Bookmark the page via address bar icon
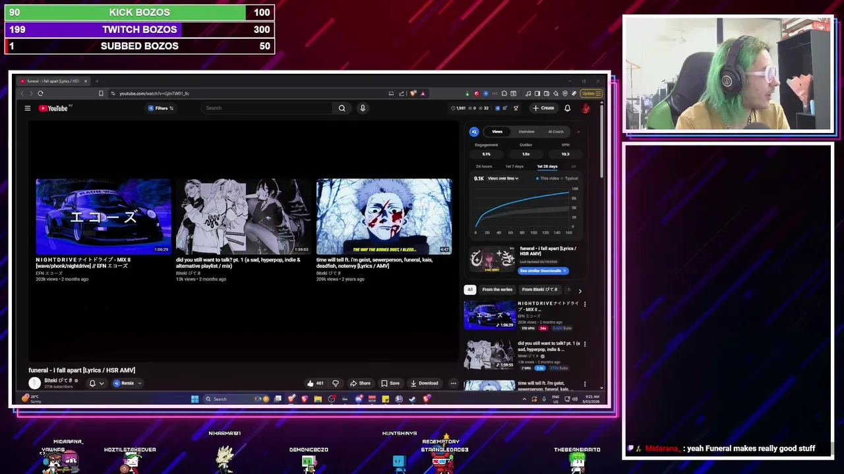844x474 pixels. click(101, 93)
